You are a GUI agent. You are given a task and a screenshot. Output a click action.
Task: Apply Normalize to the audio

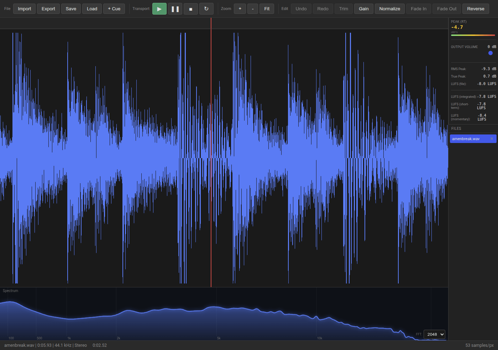click(389, 9)
